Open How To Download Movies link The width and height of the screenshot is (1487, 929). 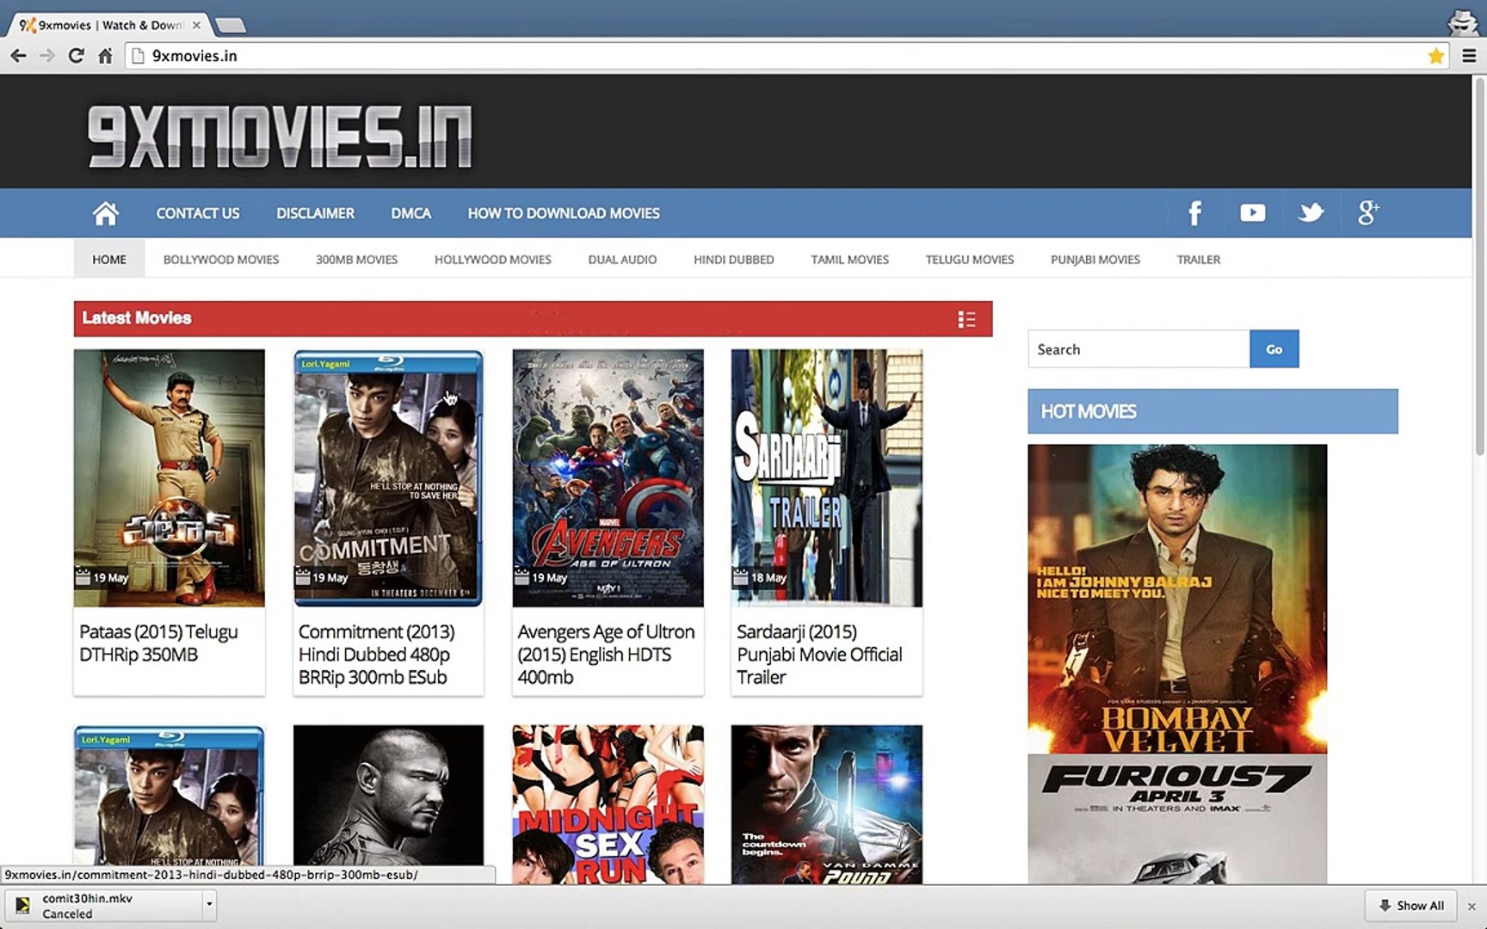pos(564,213)
